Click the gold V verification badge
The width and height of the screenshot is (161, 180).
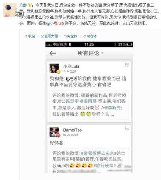click(30, 5)
